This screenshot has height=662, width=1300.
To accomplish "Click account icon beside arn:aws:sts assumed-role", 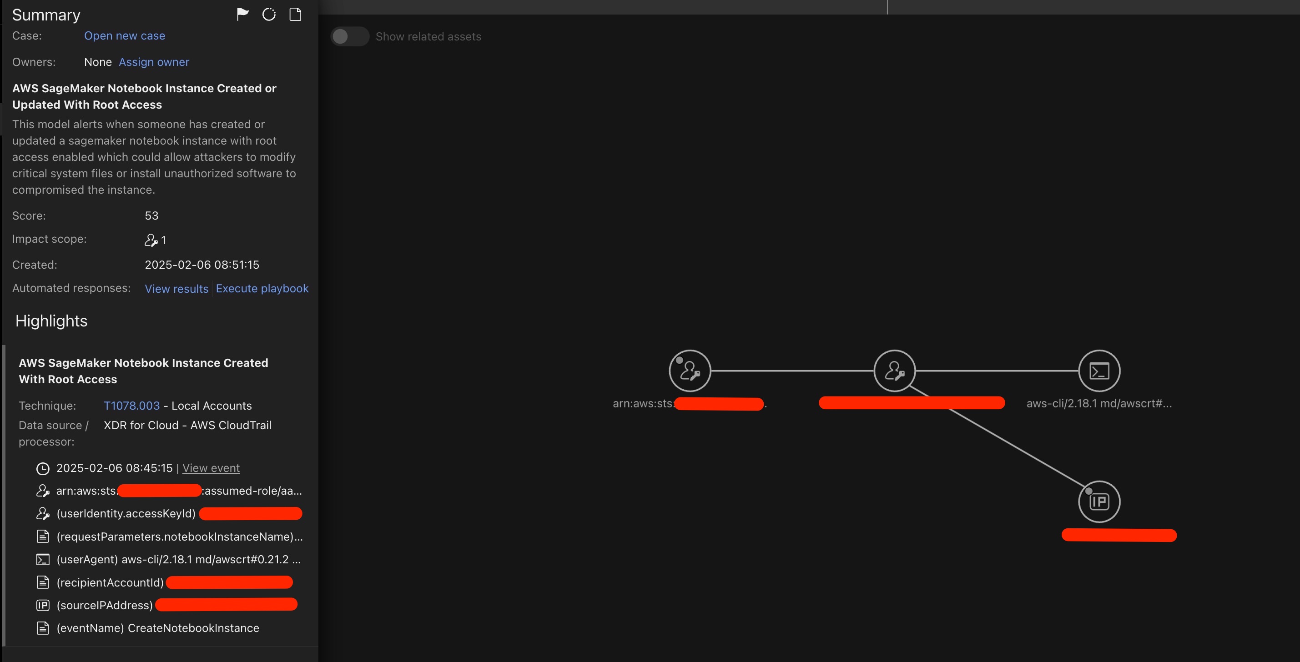I will pyautogui.click(x=43, y=491).
